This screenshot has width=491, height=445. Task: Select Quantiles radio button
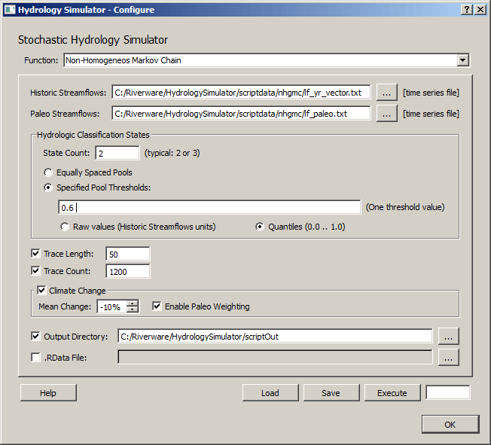point(260,227)
